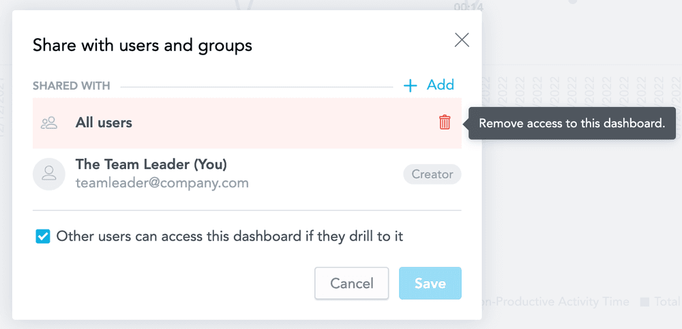Click the Team Leader avatar icon
The height and width of the screenshot is (329, 682).
[49, 174]
